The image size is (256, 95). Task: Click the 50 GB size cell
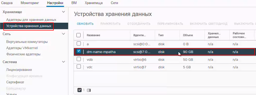(188, 60)
